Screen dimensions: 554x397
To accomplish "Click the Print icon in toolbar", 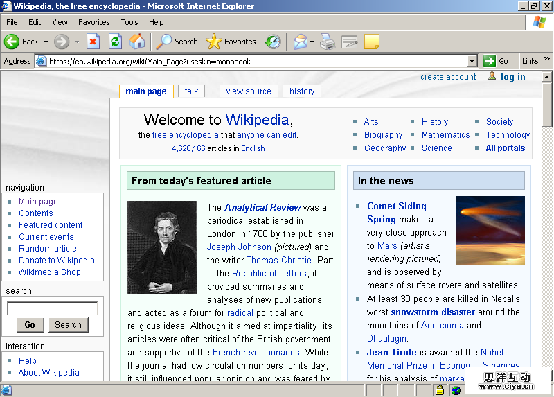I will 328,42.
